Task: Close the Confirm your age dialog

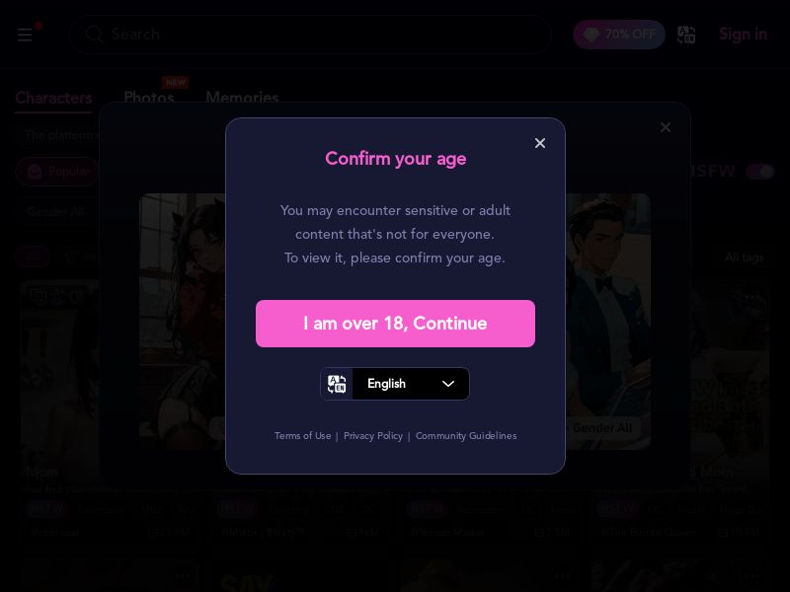Action: click(539, 143)
